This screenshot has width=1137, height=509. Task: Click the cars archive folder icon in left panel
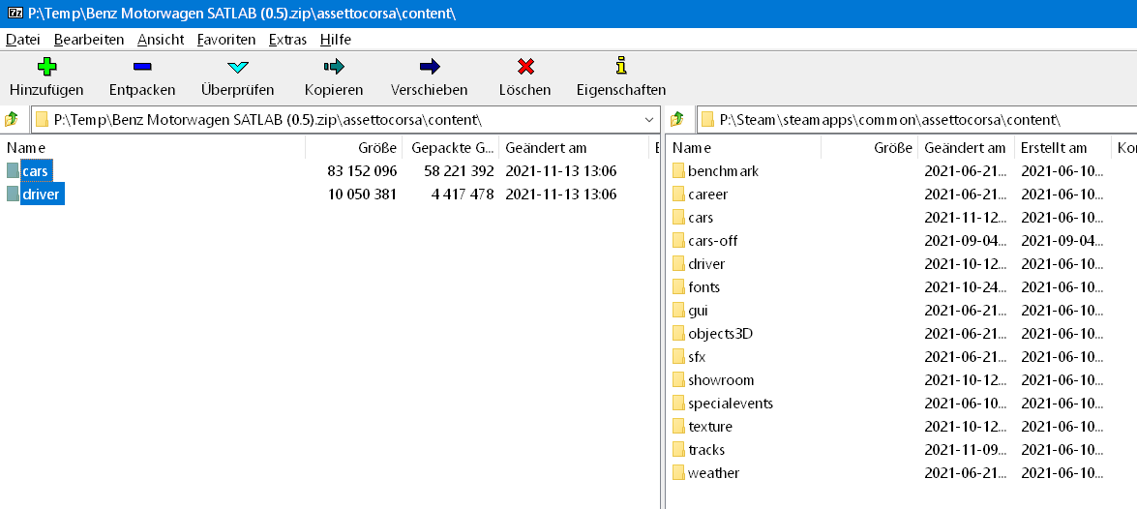click(13, 171)
